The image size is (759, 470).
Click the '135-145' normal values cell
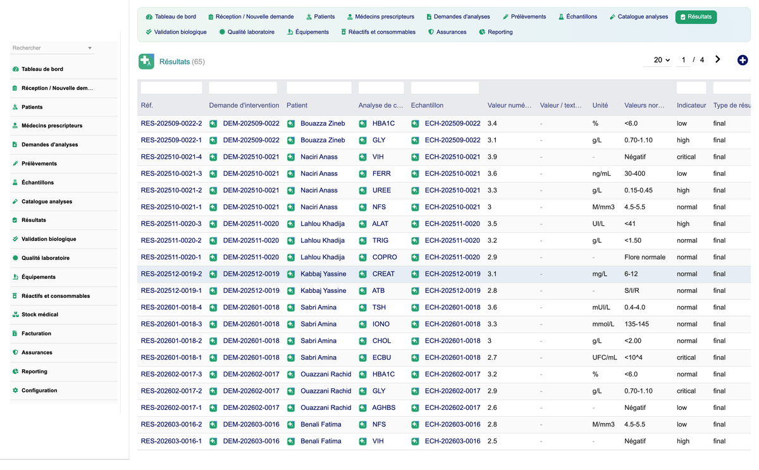pyautogui.click(x=636, y=325)
